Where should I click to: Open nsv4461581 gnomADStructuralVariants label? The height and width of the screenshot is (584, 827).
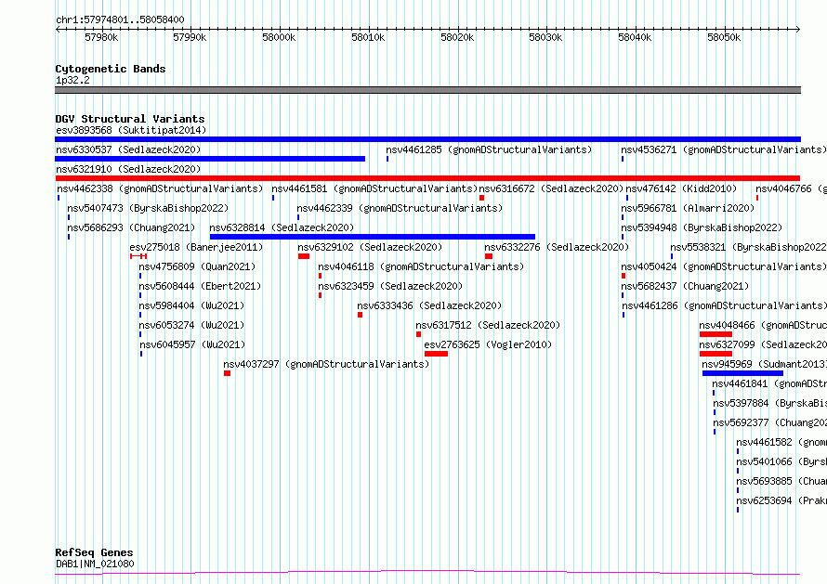(374, 188)
